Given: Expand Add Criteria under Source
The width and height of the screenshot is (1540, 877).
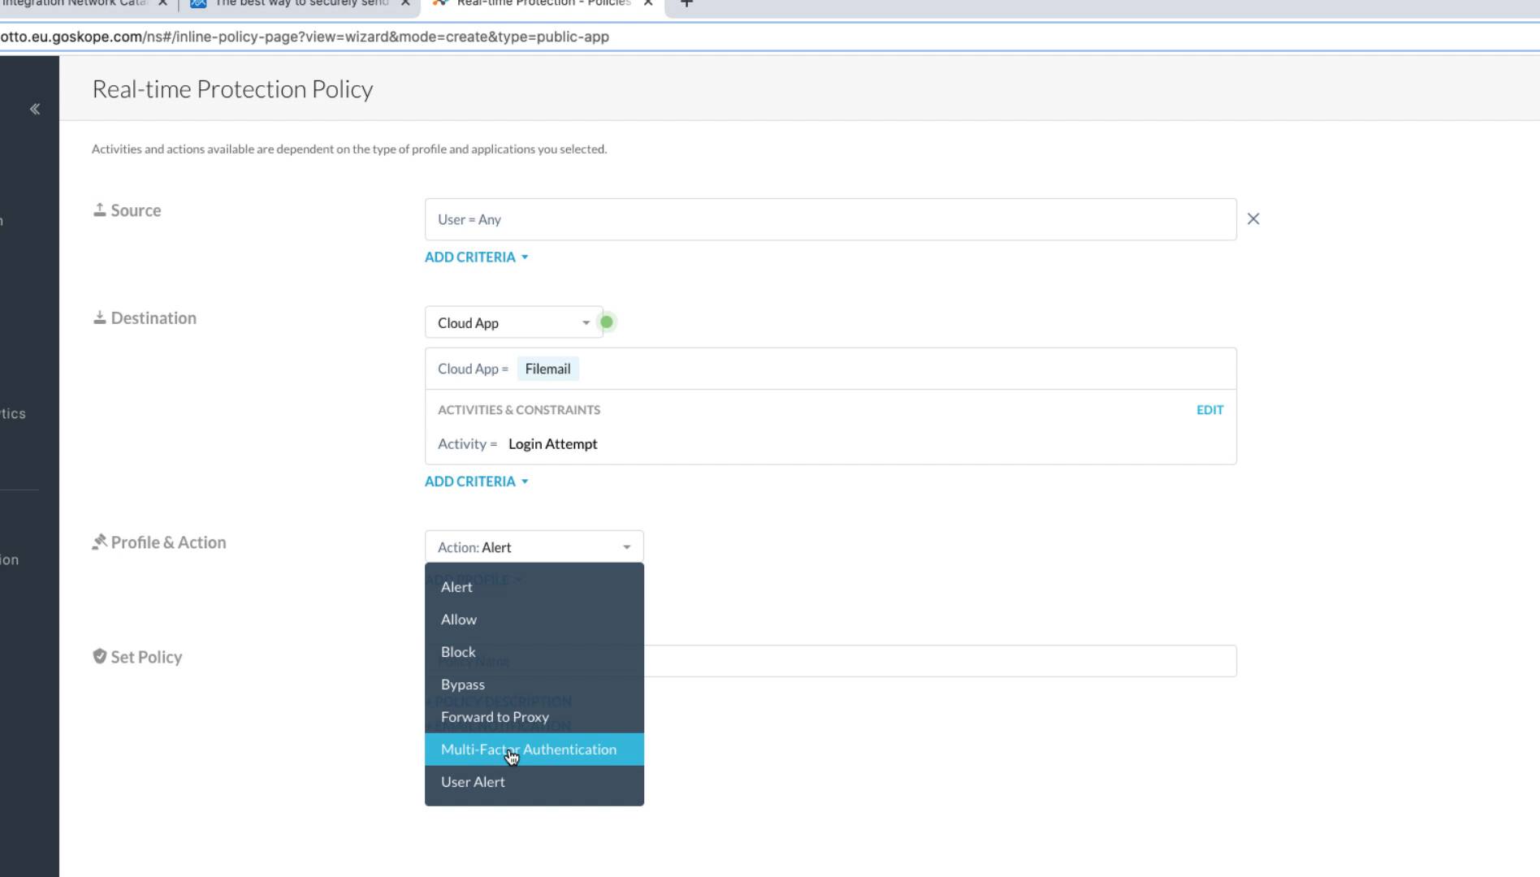Looking at the screenshot, I should click(476, 257).
